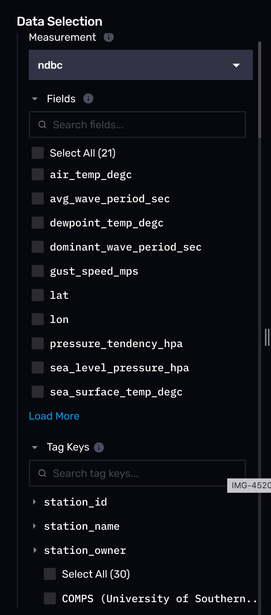Image resolution: width=271 pixels, height=615 pixels.
Task: Check the sea_surface_temp_degc checkbox
Action: (x=37, y=391)
